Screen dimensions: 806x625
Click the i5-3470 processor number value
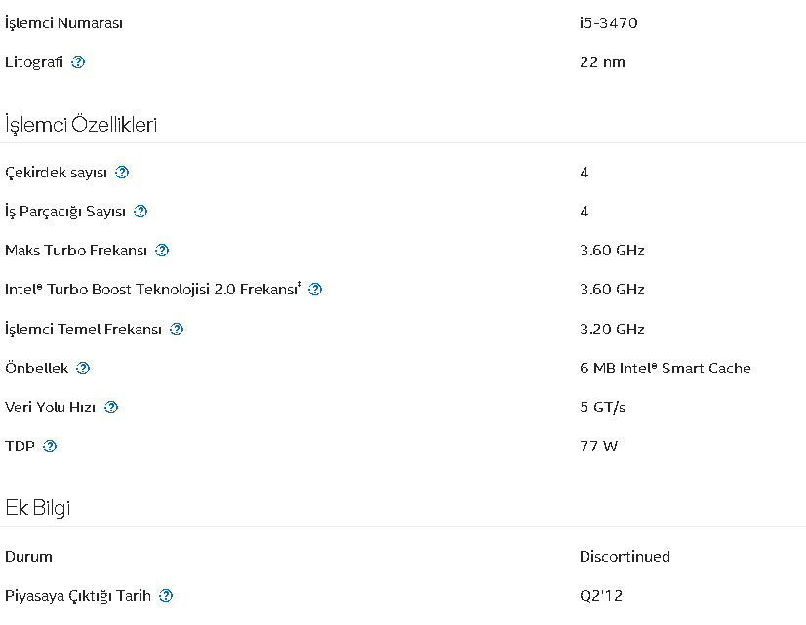tap(608, 22)
